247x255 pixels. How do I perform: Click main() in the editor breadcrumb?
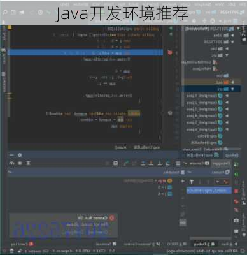(121, 147)
